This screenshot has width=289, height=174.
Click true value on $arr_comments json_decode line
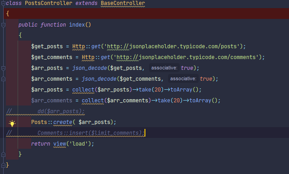(206, 79)
